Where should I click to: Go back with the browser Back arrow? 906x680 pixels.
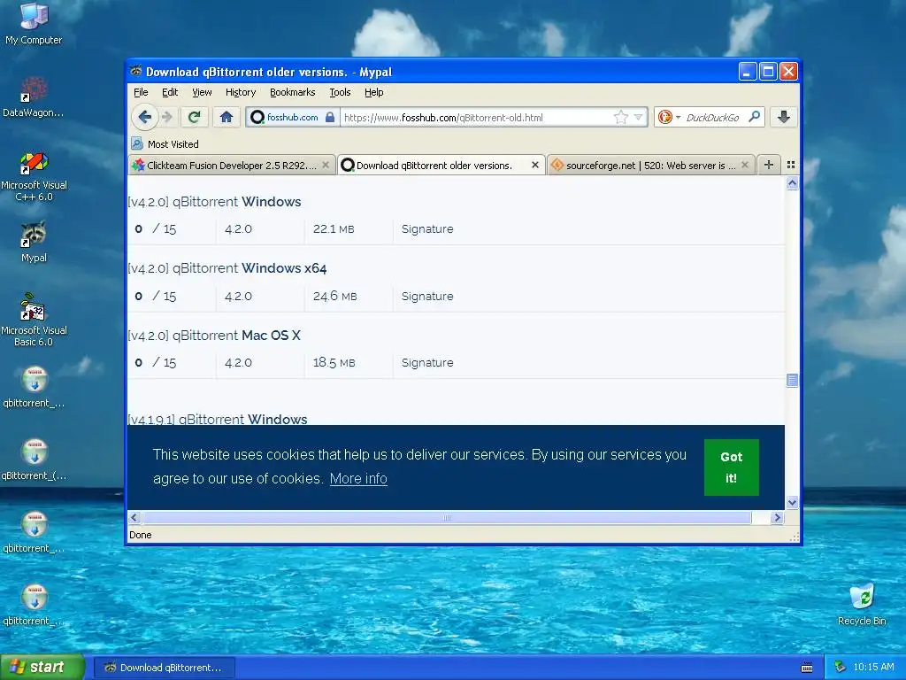[144, 118]
